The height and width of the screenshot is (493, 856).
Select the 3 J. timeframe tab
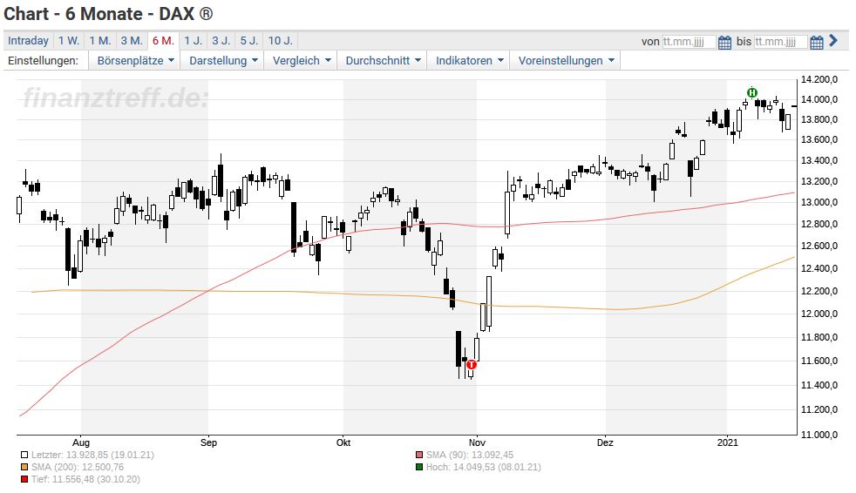221,41
